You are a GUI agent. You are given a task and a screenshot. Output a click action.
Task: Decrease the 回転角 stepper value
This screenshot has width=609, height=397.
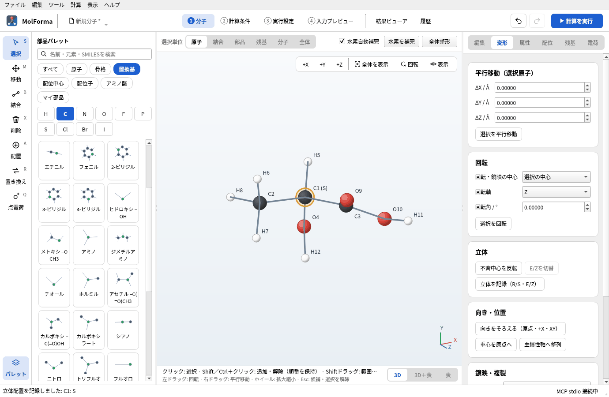coord(587,210)
